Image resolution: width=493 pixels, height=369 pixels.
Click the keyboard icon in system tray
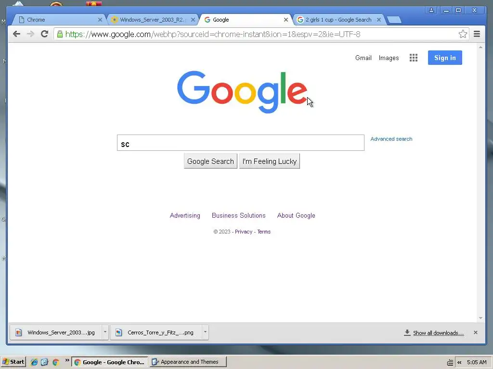(450, 363)
